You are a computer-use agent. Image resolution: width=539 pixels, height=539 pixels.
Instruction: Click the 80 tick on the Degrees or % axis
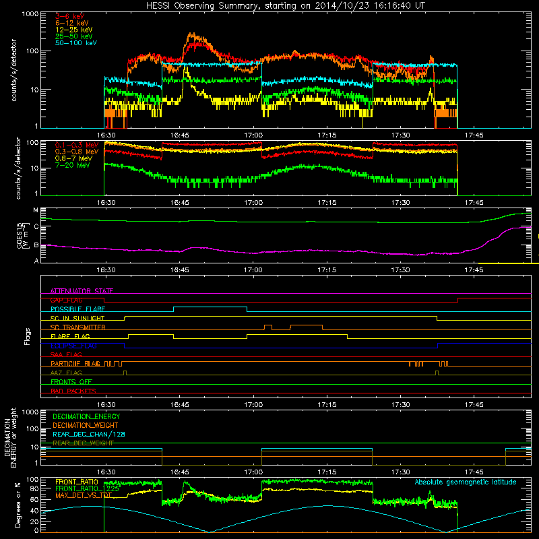(34, 488)
